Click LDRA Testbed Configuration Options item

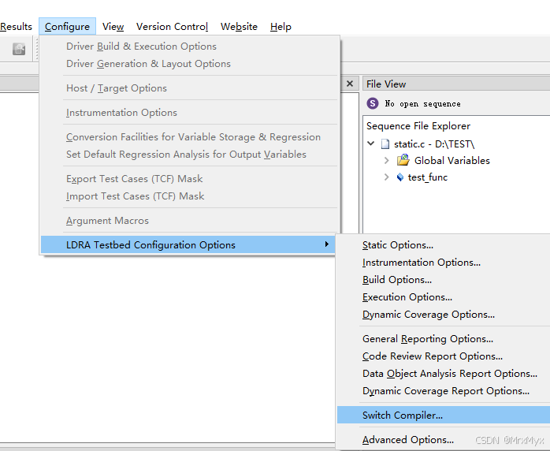coord(151,245)
